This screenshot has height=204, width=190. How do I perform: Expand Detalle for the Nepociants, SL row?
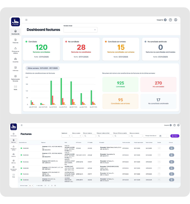pos(159,155)
